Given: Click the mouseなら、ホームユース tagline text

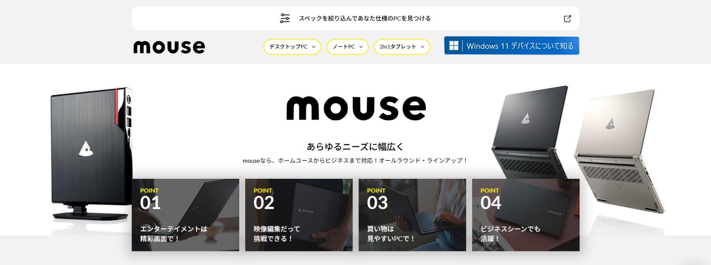Looking at the screenshot, I should click(x=355, y=161).
